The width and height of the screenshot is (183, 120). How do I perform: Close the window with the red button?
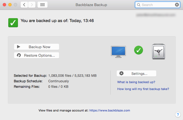pyautogui.click(x=4, y=5)
